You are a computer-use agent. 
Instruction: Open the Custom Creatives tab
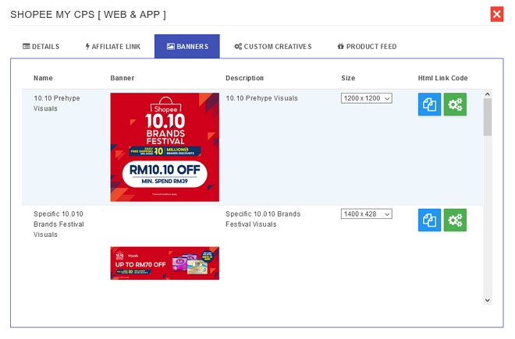point(273,47)
